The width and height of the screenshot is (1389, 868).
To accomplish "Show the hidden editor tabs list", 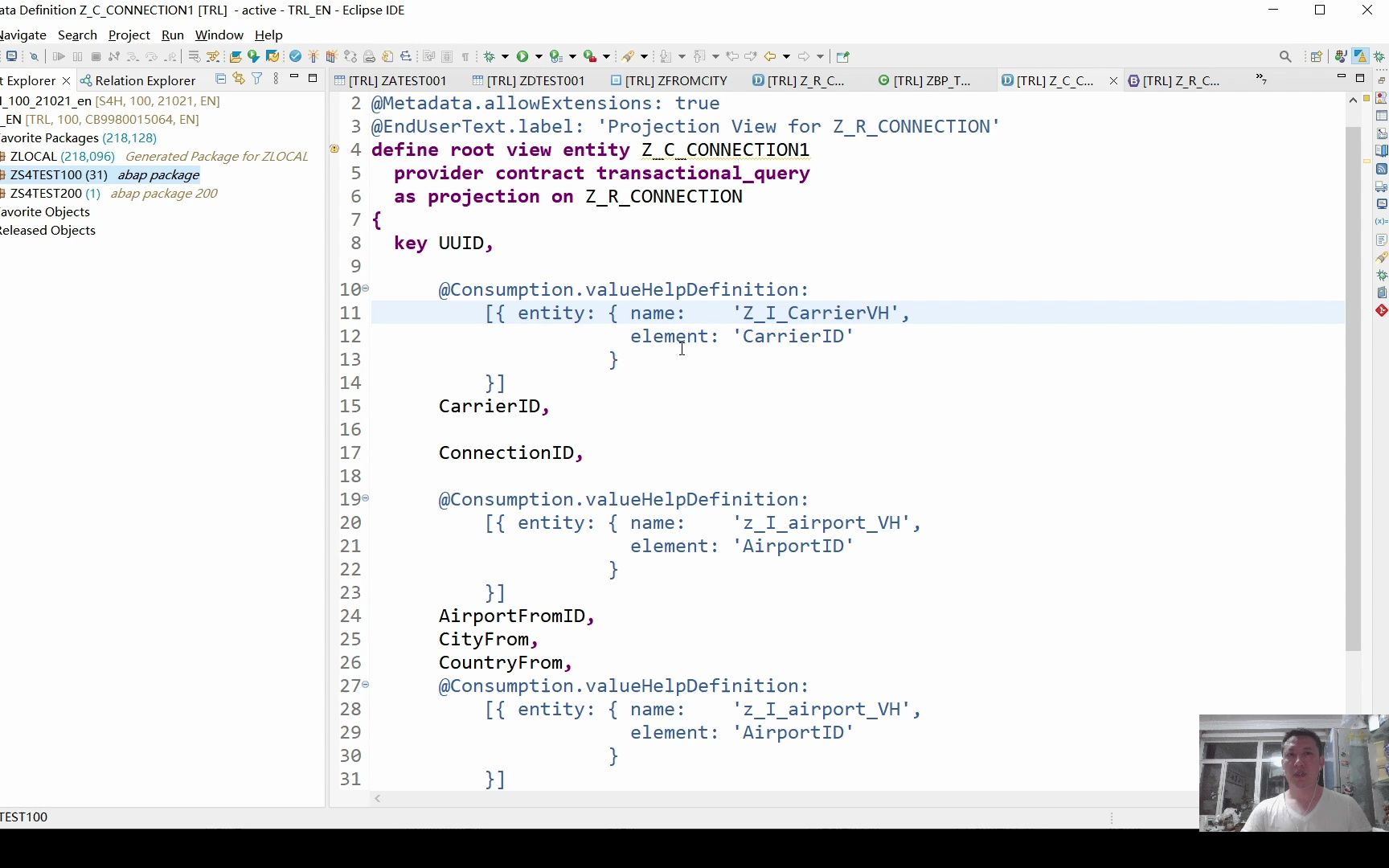I will (x=1261, y=80).
